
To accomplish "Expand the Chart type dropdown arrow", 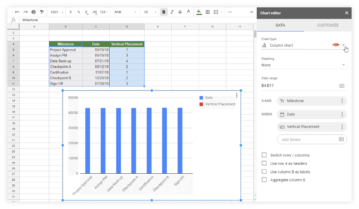I will click(x=343, y=45).
